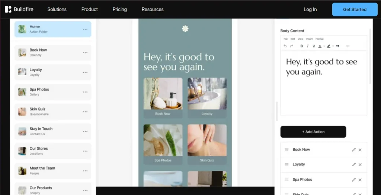The height and width of the screenshot is (195, 381).
Task: Remove the Spa Photos action with X icon
Action: [360, 180]
